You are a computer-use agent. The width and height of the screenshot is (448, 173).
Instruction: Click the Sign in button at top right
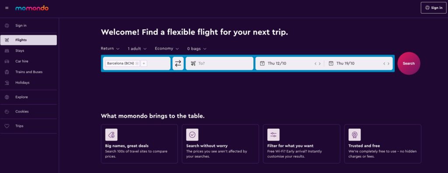(434, 8)
